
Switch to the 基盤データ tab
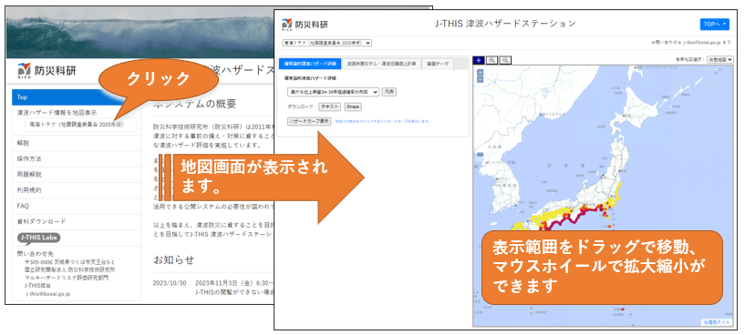point(438,63)
